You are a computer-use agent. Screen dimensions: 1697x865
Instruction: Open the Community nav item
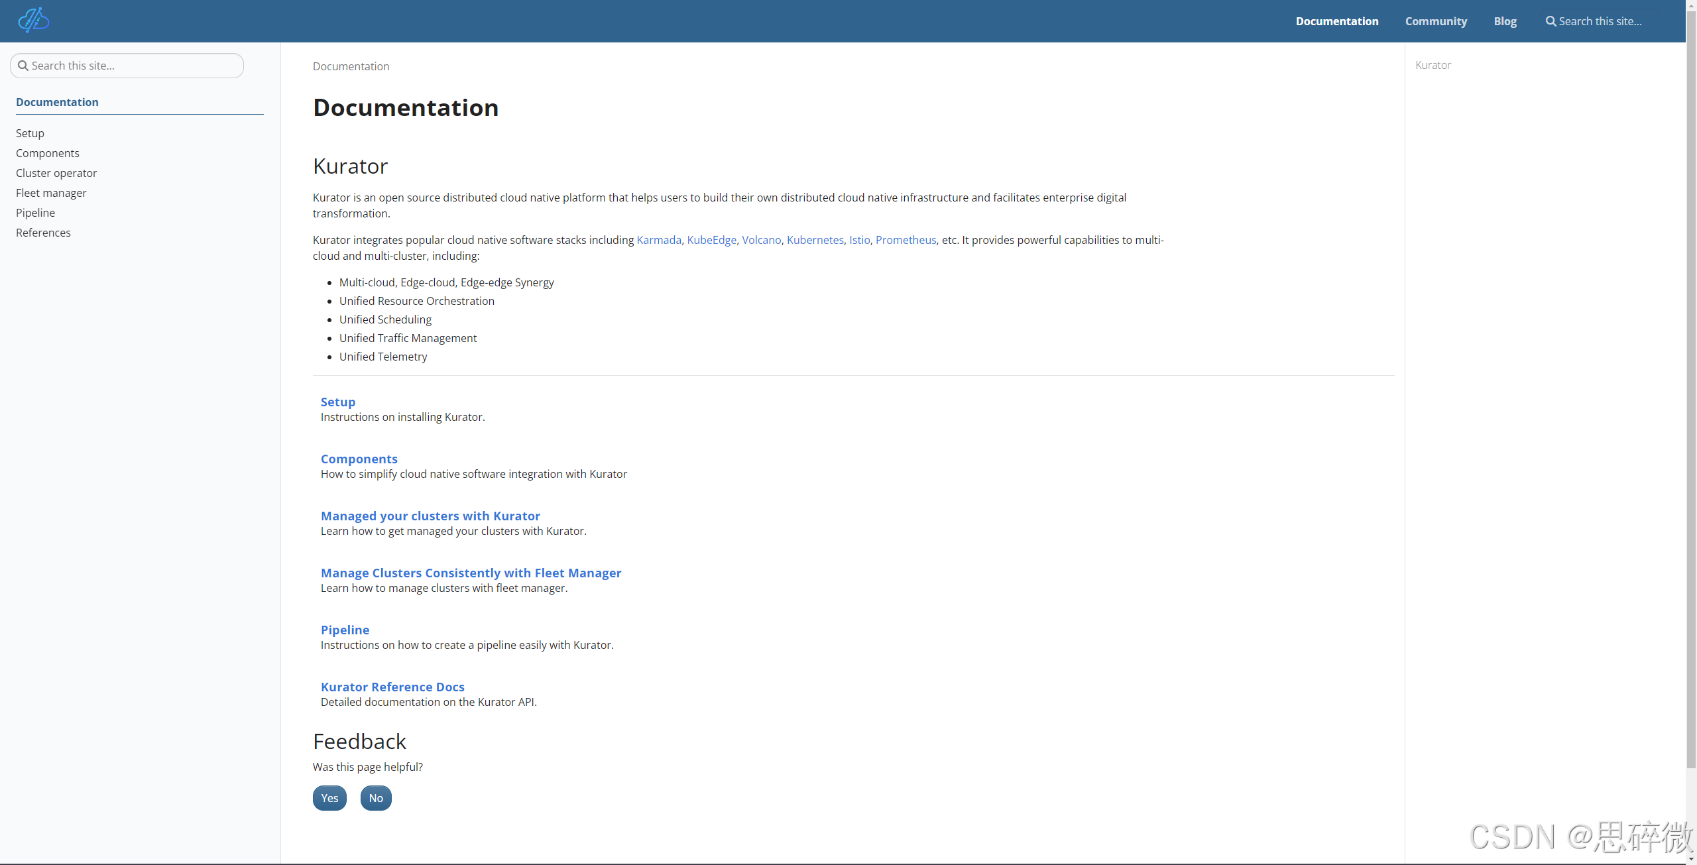[1436, 21]
